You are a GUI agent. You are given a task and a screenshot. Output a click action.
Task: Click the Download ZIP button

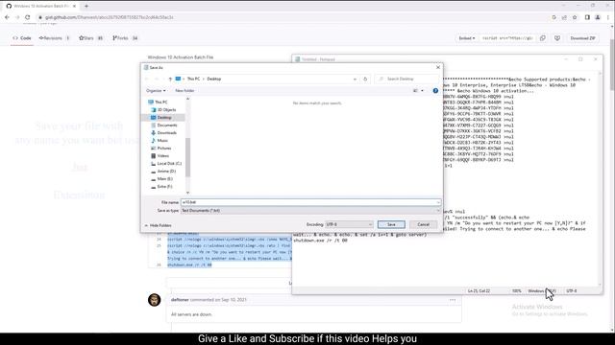(x=582, y=38)
